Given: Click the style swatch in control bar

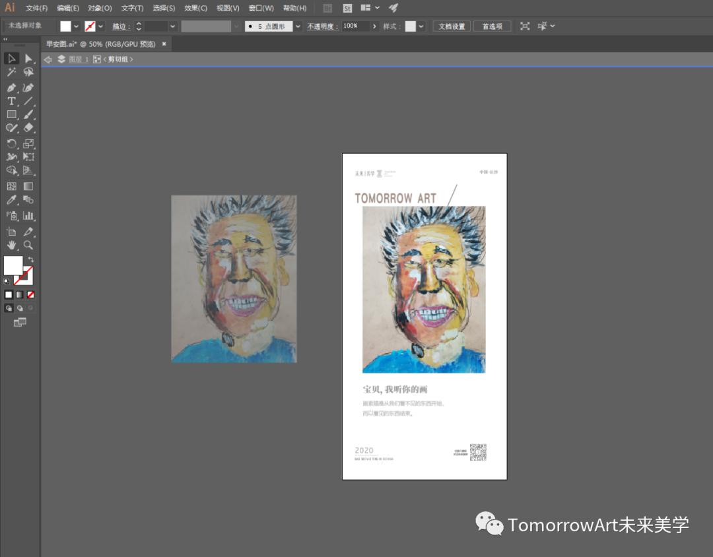Looking at the screenshot, I should (410, 26).
